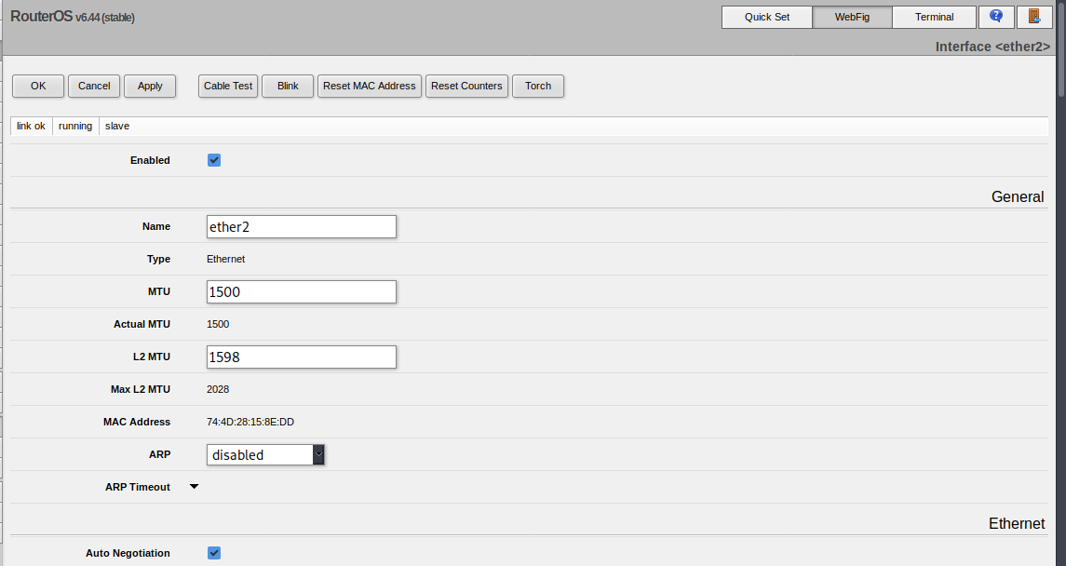Click the 'MAC Address' field label
Viewport: 1066px width, 566px height.
137,422
